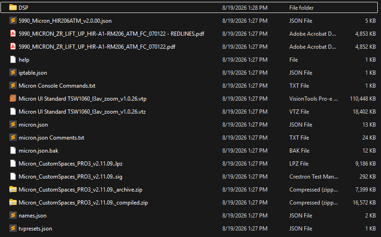Click Crestron Test Man... type text

tap(314, 177)
